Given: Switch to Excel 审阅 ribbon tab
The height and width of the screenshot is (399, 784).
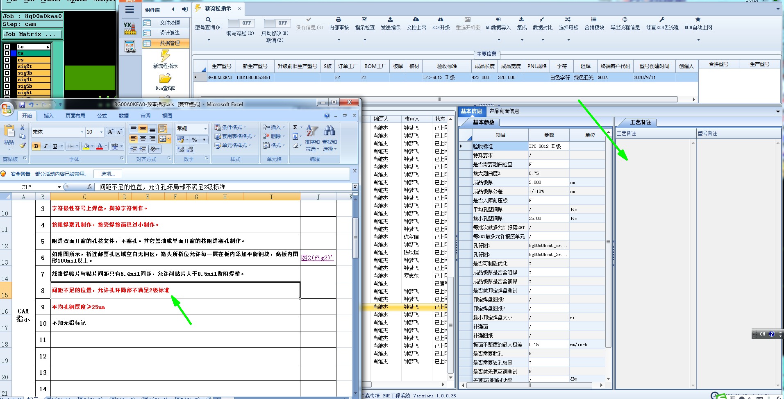Looking at the screenshot, I should [x=145, y=116].
